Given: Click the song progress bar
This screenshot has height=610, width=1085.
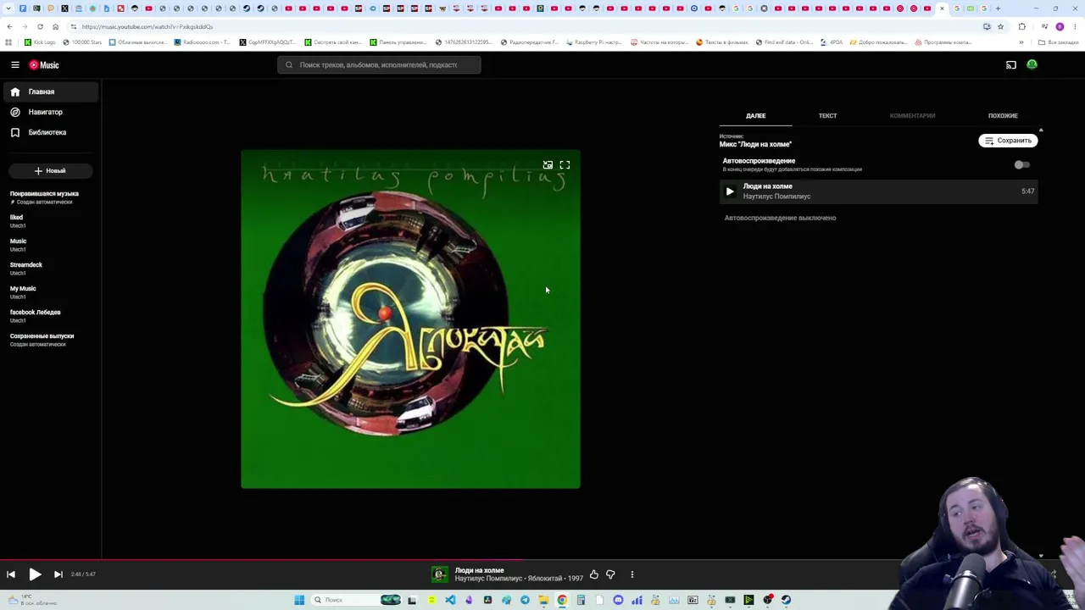Looking at the screenshot, I should (542, 559).
